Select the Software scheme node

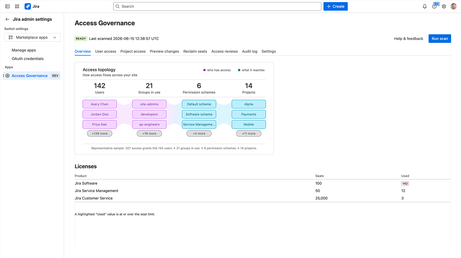199,114
